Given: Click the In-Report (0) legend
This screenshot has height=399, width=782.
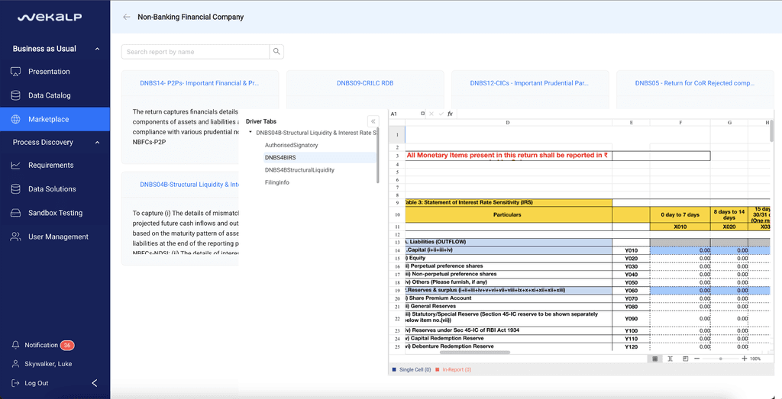Looking at the screenshot, I should click(x=454, y=369).
